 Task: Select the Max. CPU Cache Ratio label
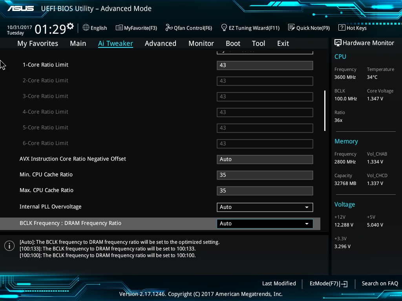tap(46, 190)
